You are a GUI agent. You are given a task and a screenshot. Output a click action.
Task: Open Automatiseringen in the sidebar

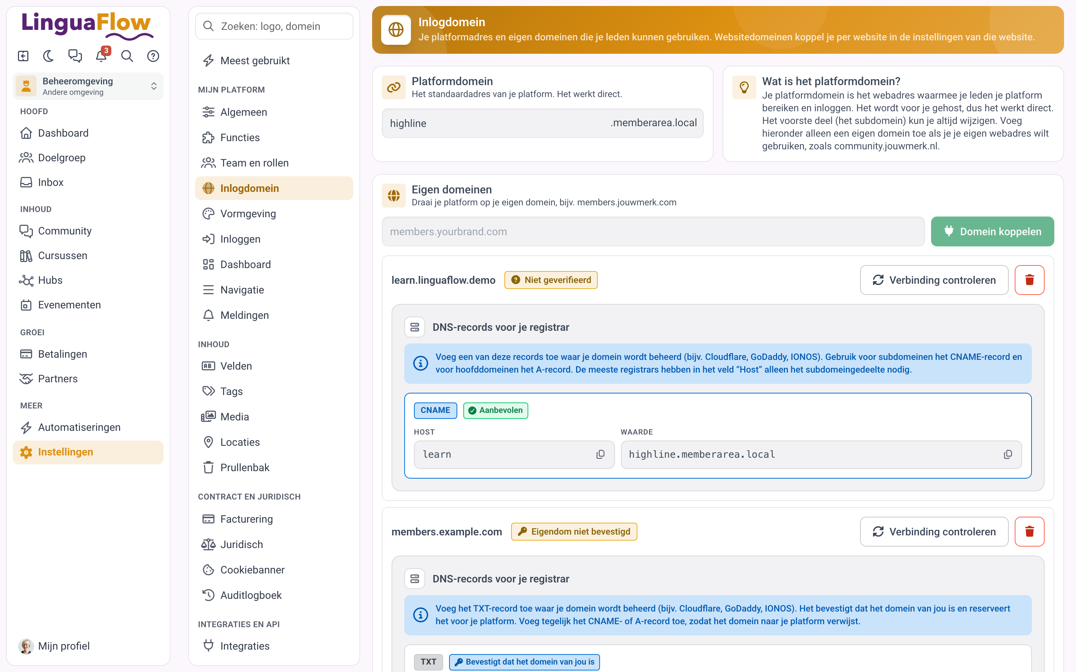point(88,427)
